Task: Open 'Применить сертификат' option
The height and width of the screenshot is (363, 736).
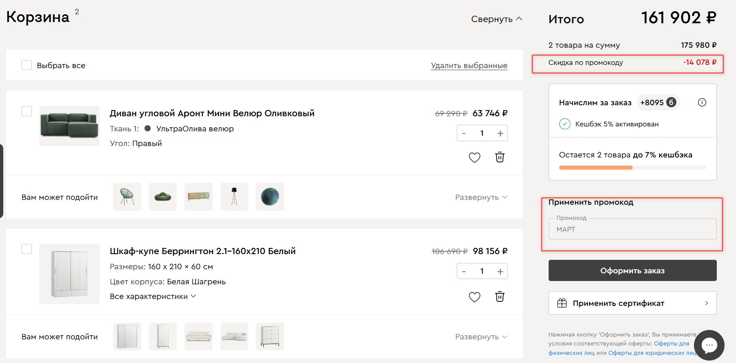Action: pyautogui.click(x=632, y=303)
